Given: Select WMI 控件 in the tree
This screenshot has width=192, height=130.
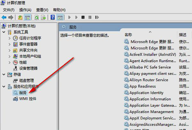Looking at the screenshot, I should pos(28,99).
